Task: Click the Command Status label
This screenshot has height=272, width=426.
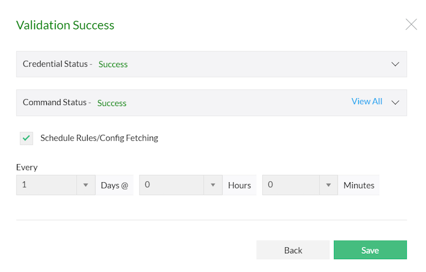Action: 56,102
